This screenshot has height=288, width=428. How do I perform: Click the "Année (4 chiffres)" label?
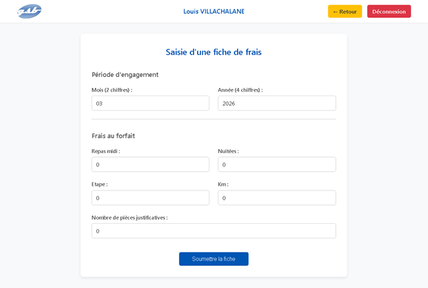pos(240,90)
